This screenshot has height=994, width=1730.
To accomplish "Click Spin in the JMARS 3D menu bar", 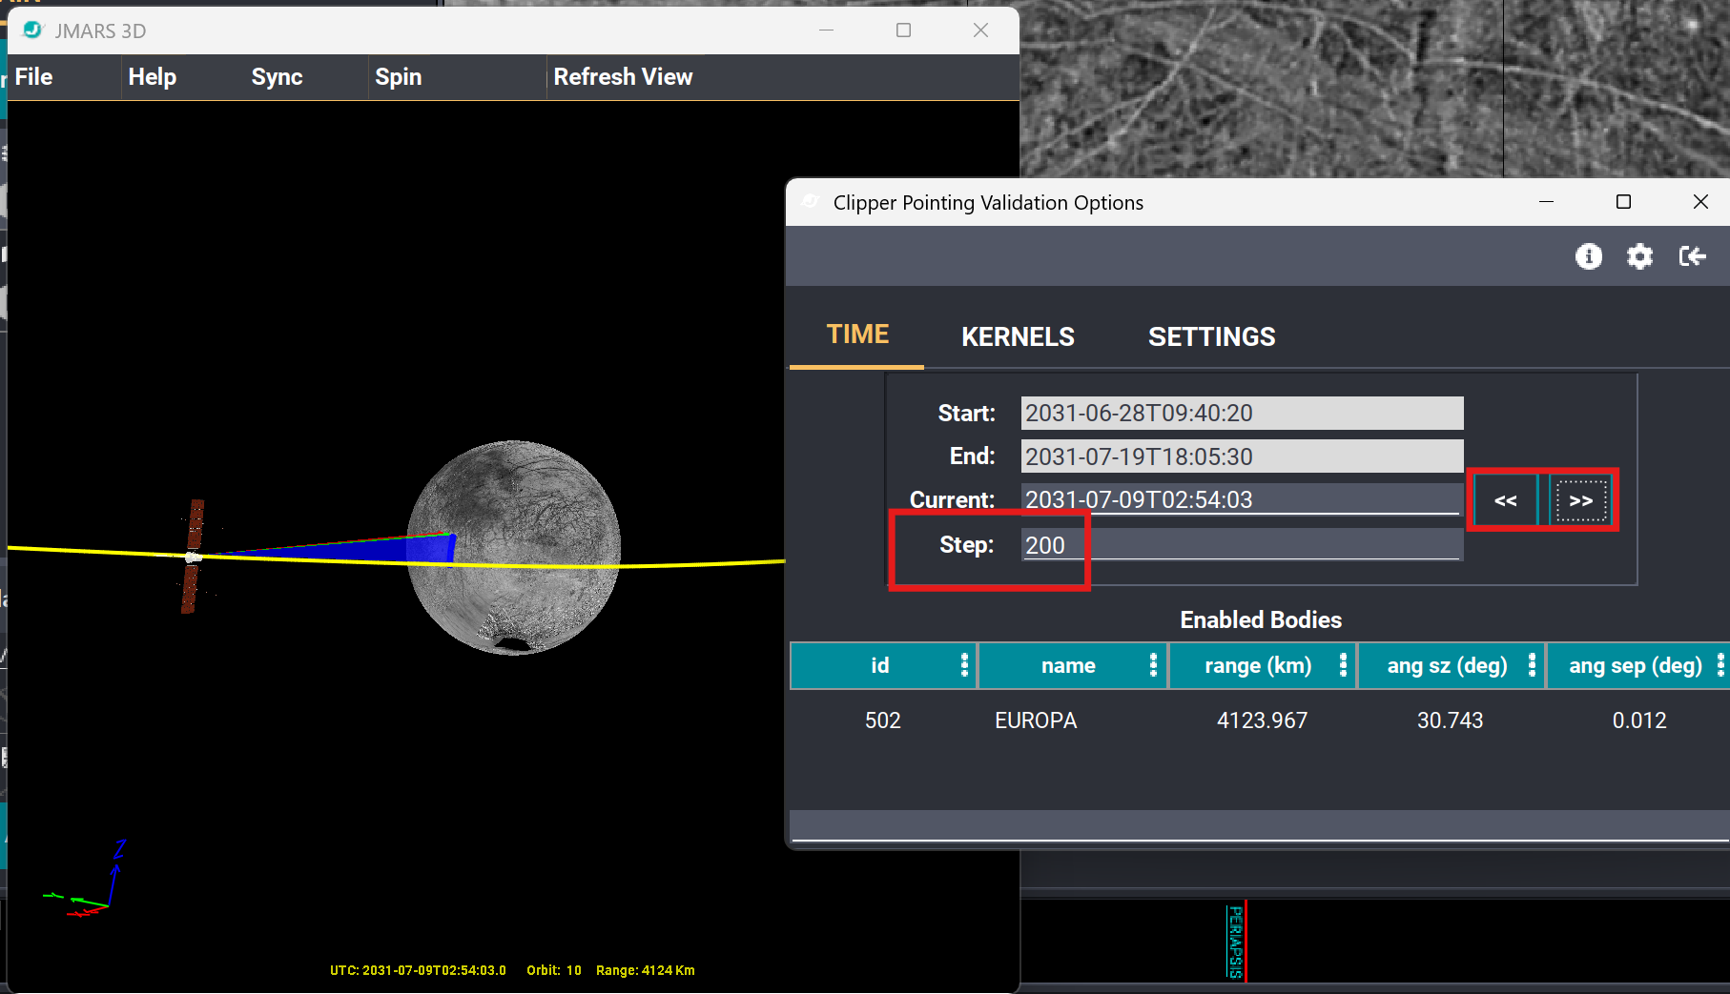I will 399,77.
